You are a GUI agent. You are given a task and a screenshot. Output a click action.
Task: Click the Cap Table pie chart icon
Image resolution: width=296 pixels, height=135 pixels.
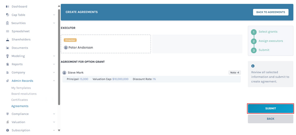[8, 15]
